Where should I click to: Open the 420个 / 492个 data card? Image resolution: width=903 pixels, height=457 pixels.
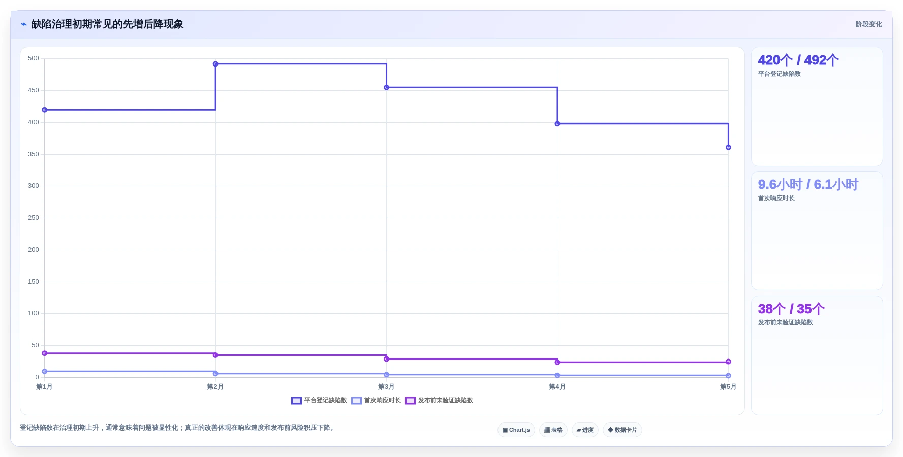click(x=817, y=107)
